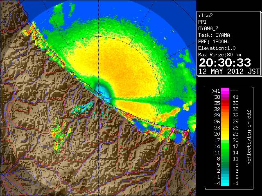Click the magenta >41 dBZ color swatch
The image size is (262, 196).
225,91
